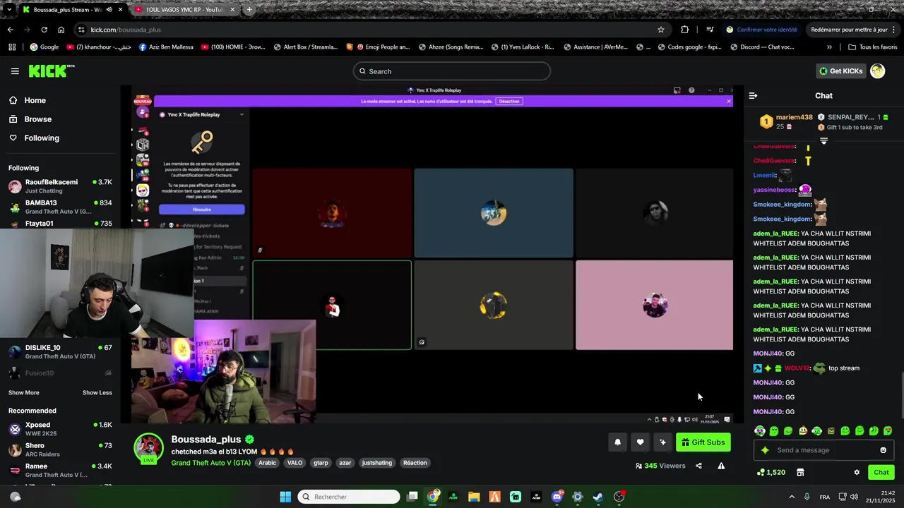
Task: Click Show More in Following list
Action: 24,392
